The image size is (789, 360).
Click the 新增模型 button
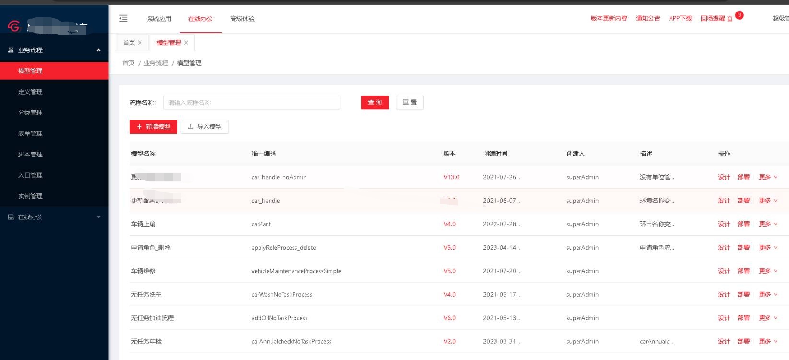click(x=153, y=127)
